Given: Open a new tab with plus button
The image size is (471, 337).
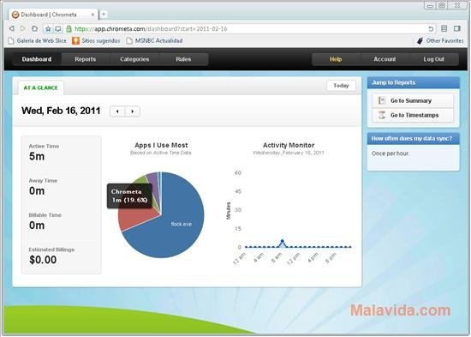Looking at the screenshot, I should tap(104, 14).
